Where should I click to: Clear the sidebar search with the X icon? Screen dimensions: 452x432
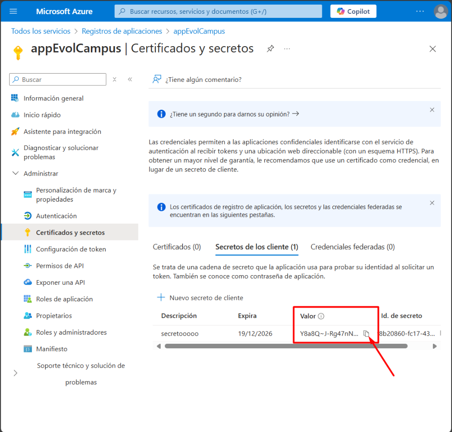[115, 80]
